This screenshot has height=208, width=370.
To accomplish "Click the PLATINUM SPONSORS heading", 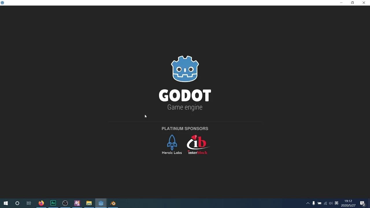I will (x=185, y=129).
